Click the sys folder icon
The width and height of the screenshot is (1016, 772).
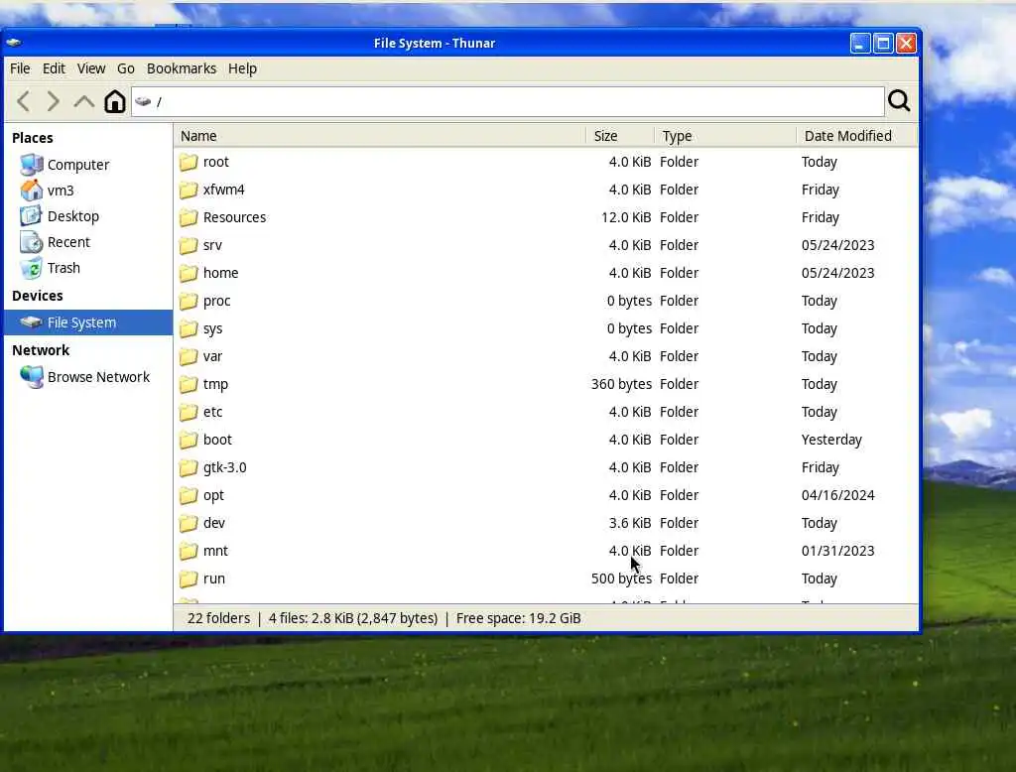189,329
